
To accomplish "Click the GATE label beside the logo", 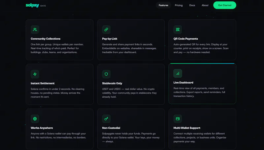I will [43, 6].
